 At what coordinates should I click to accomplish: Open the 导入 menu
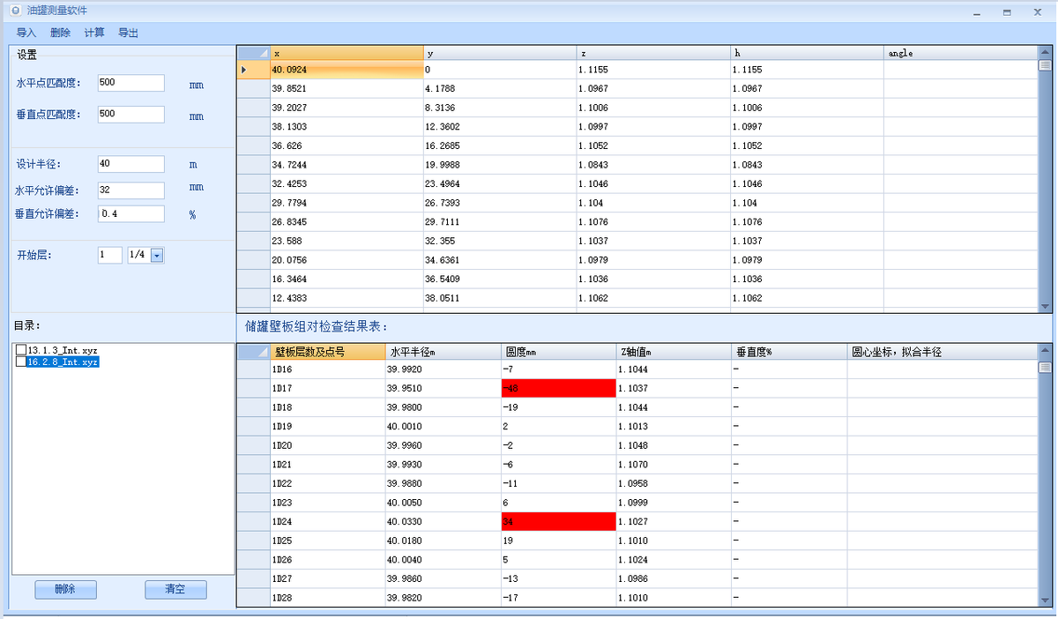26,33
